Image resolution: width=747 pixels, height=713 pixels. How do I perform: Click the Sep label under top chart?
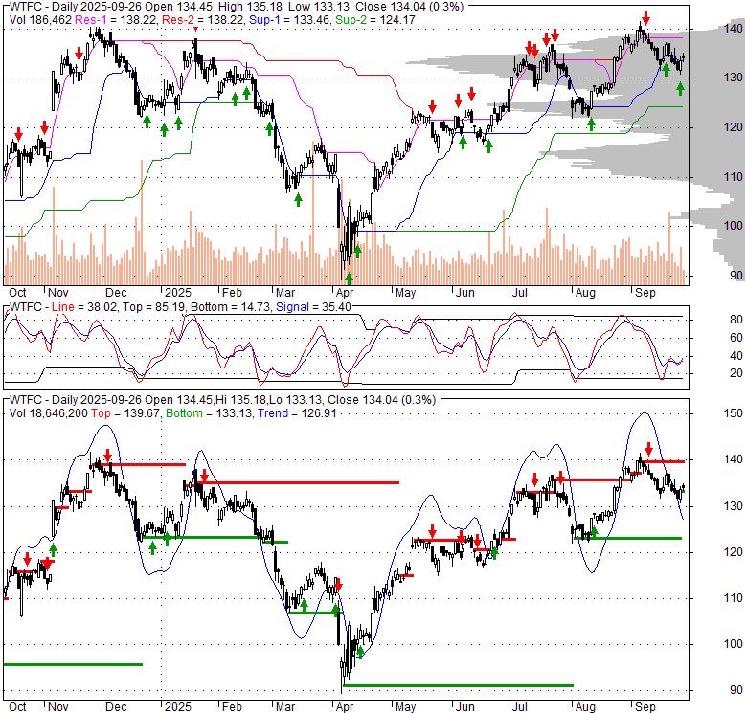(x=645, y=293)
